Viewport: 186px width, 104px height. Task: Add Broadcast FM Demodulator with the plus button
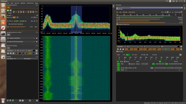pyautogui.click(x=37, y=42)
